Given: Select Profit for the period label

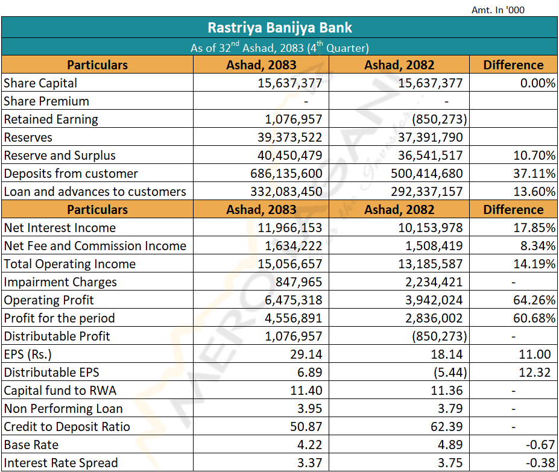Looking at the screenshot, I should pyautogui.click(x=59, y=318).
